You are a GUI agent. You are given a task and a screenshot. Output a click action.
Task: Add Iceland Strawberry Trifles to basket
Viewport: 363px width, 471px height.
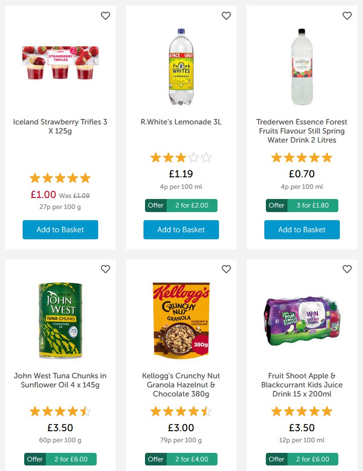(60, 230)
